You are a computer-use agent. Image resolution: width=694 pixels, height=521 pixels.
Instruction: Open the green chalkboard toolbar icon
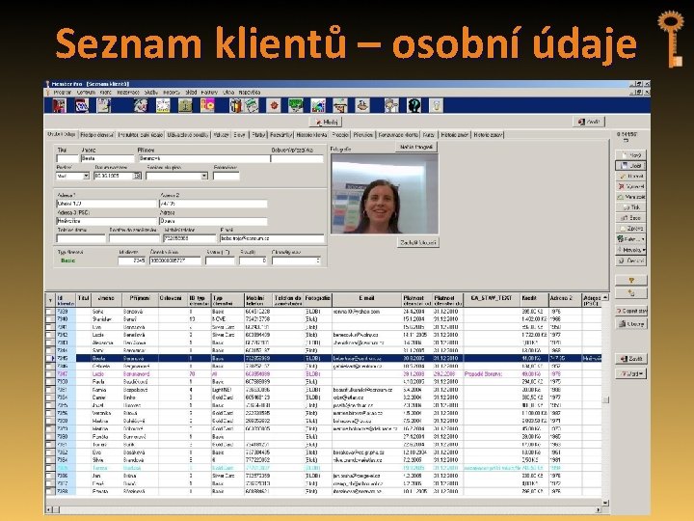(296, 105)
